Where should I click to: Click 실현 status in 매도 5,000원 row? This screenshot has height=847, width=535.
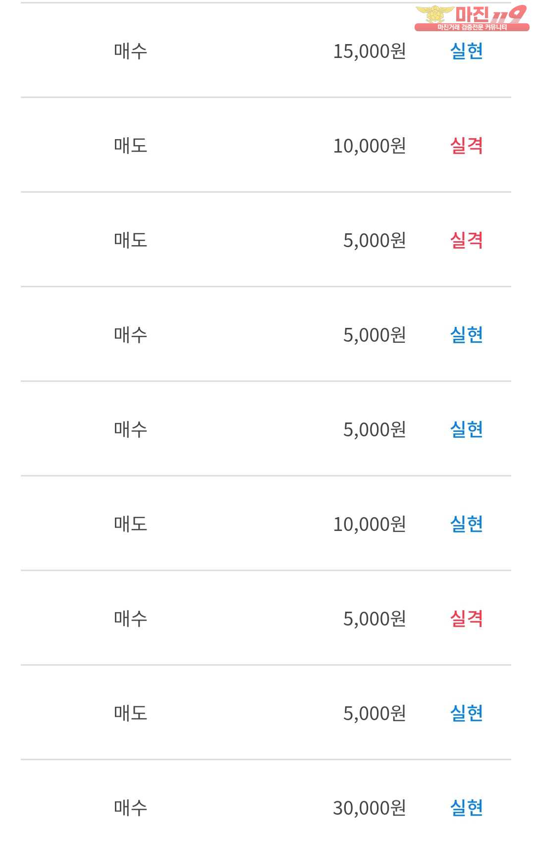click(x=466, y=713)
